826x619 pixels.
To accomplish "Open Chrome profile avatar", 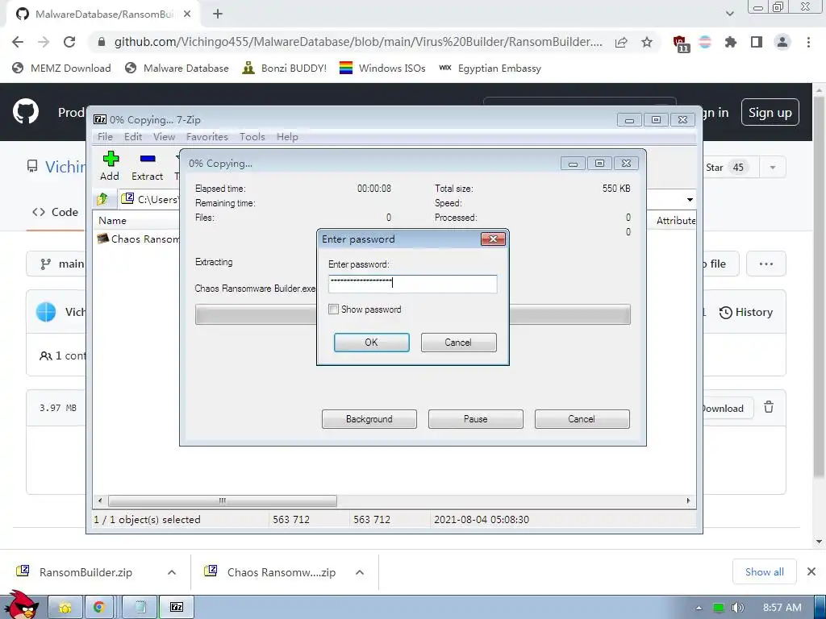I will (x=782, y=42).
